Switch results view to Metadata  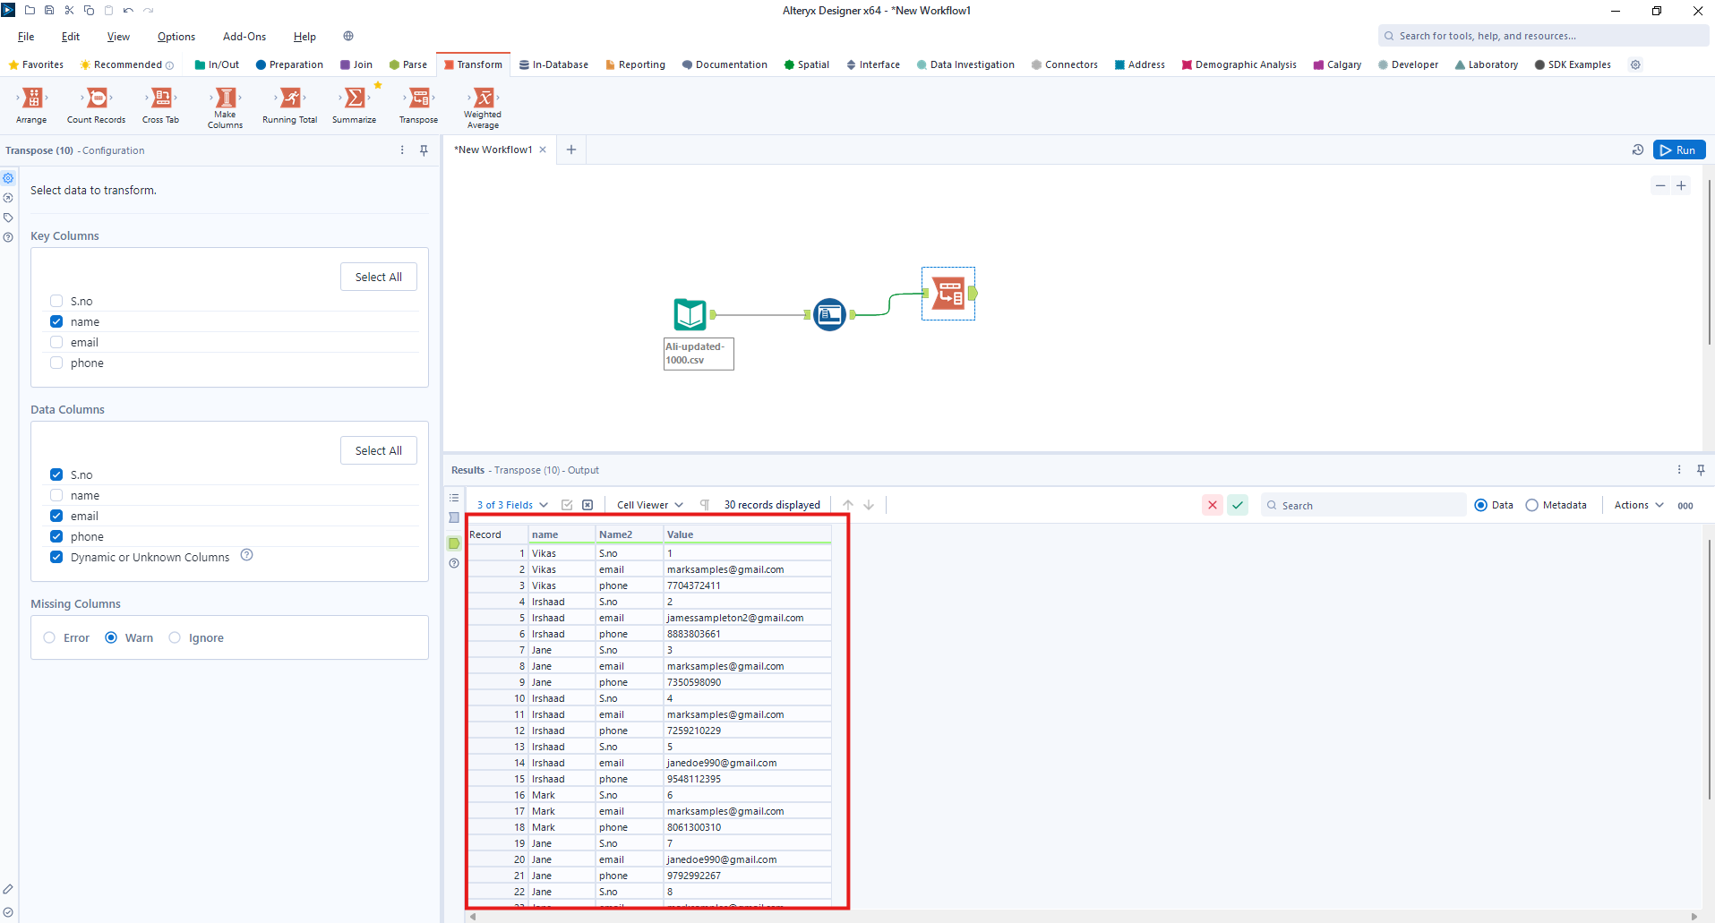[x=1532, y=506]
